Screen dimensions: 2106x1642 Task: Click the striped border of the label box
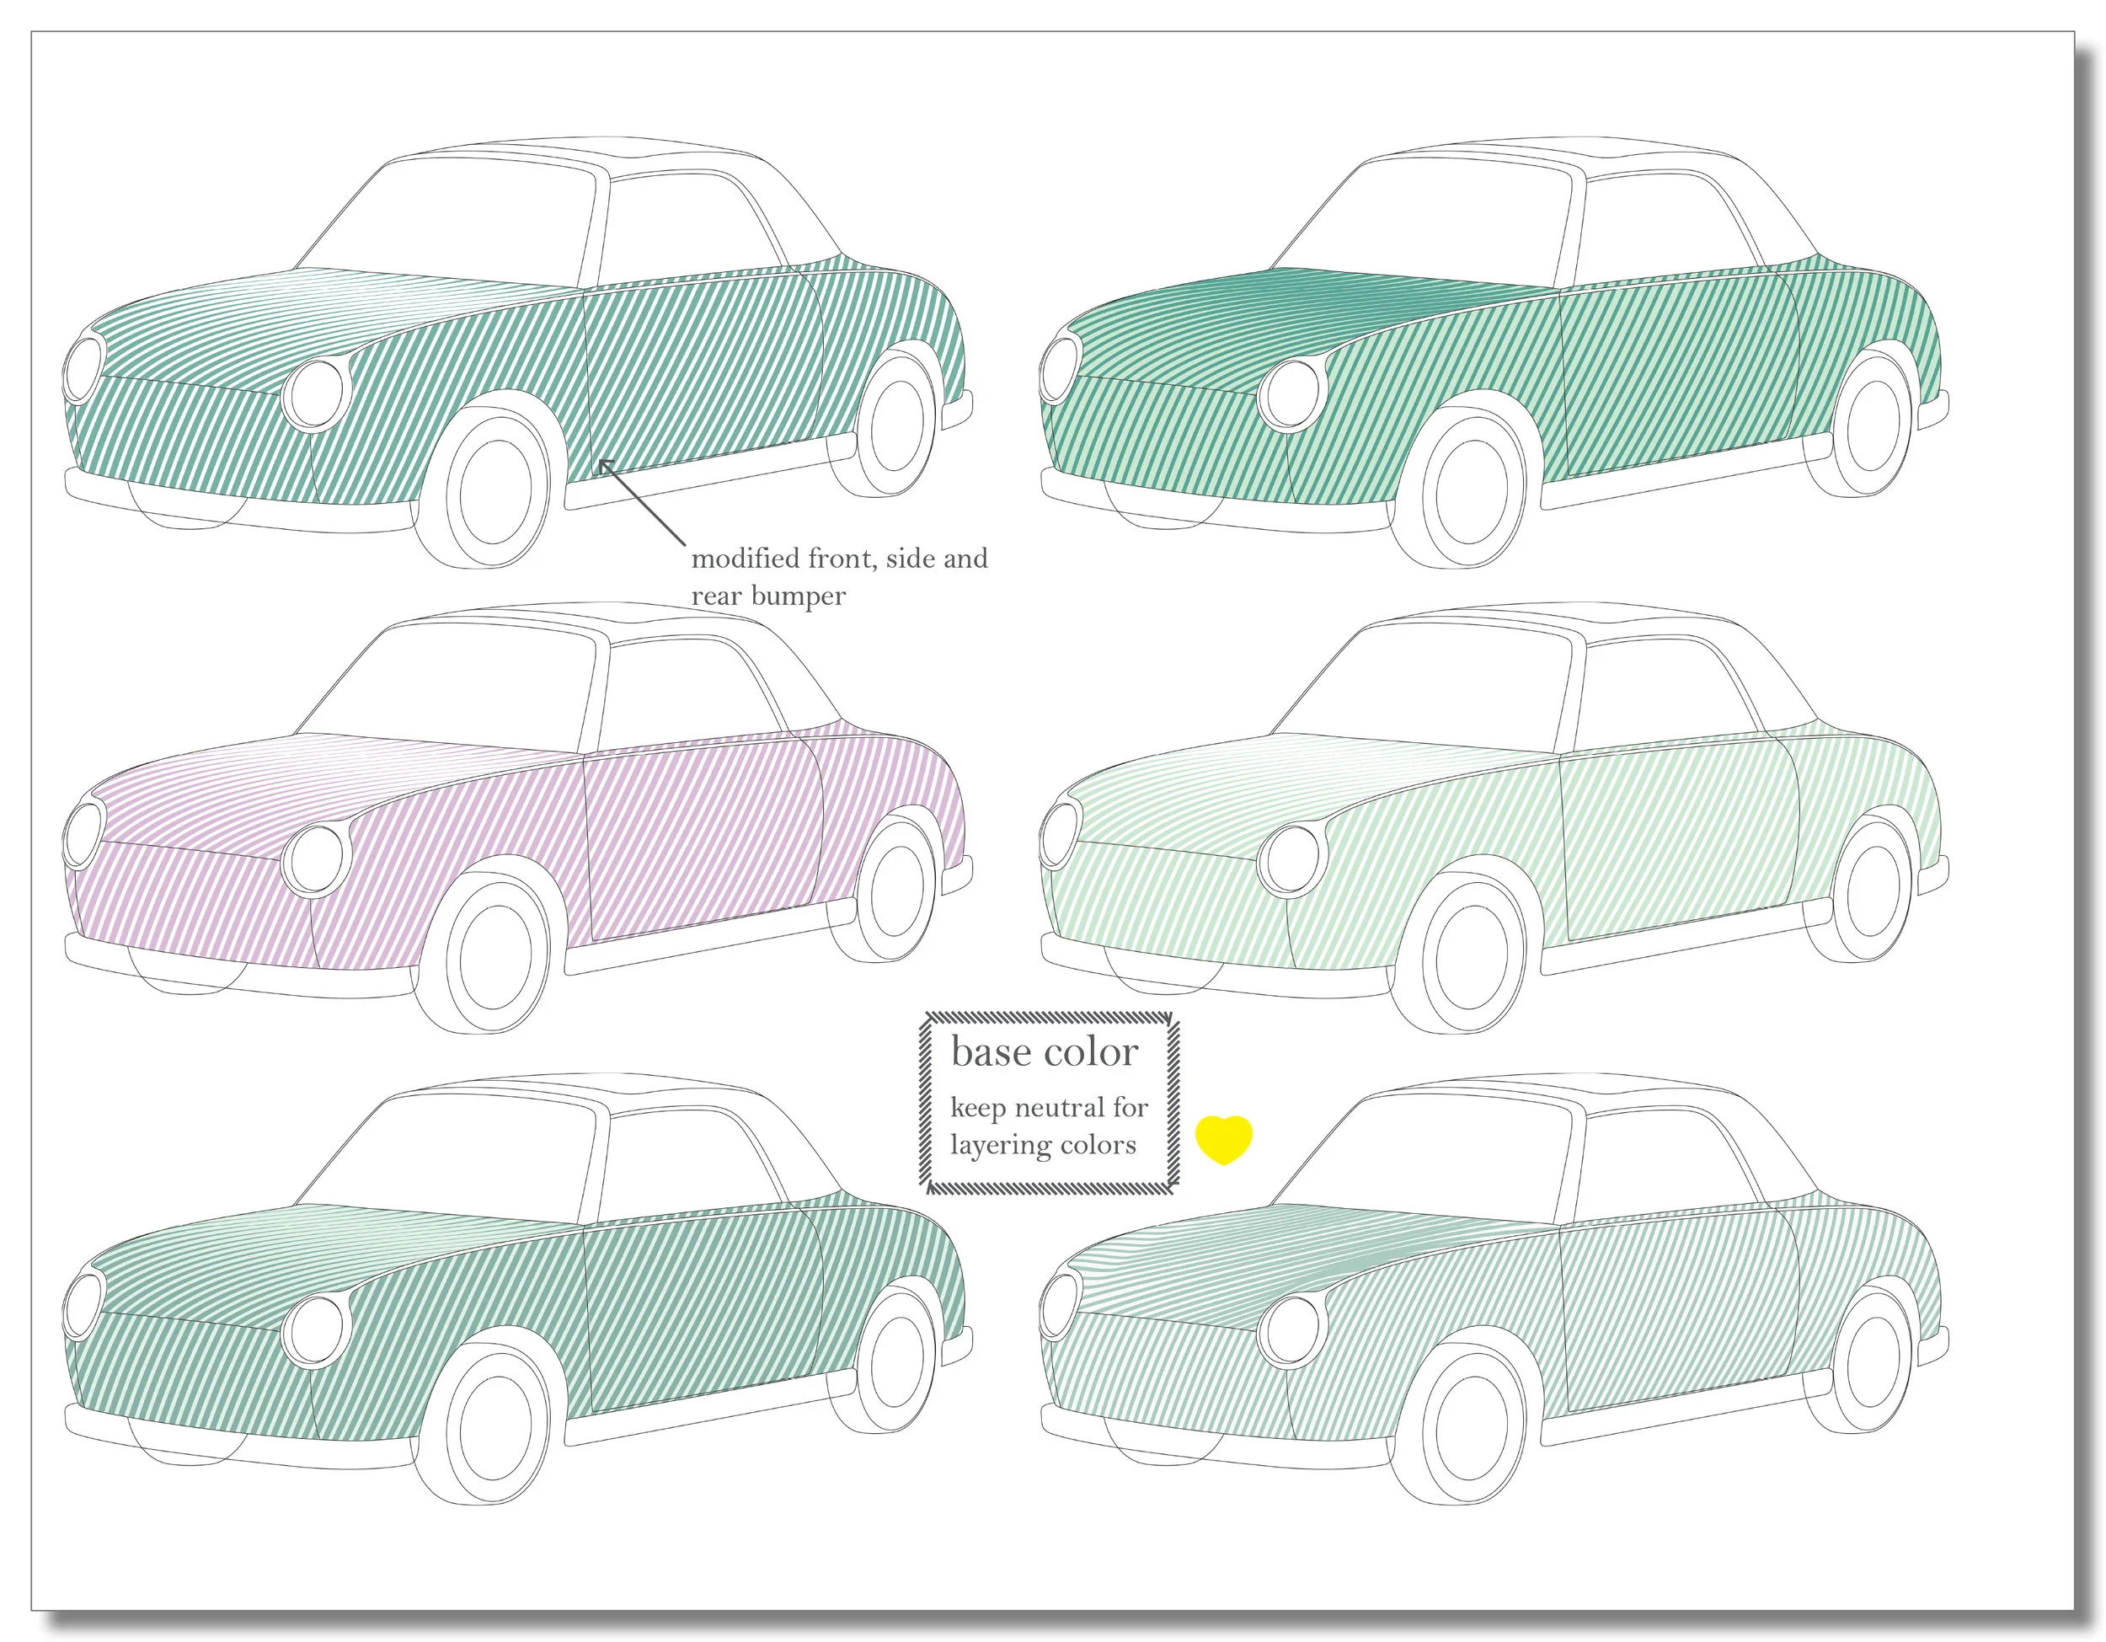1049,1019
